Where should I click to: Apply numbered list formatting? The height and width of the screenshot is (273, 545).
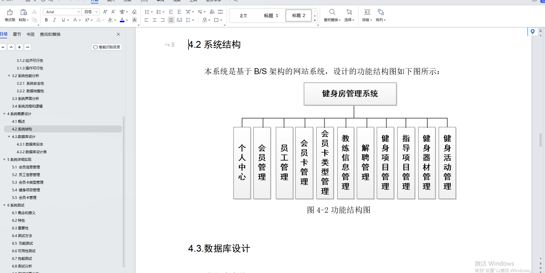(159, 12)
